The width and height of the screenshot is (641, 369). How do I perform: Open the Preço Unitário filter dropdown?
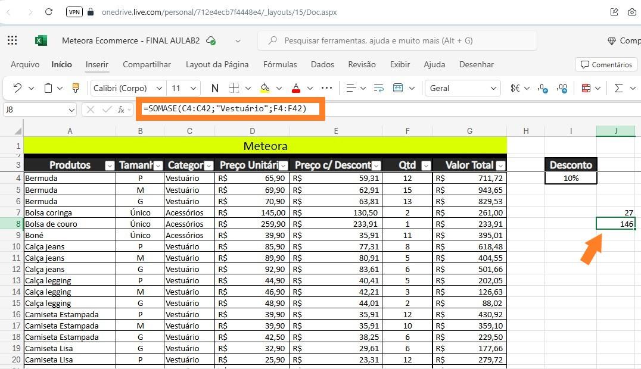284,165
